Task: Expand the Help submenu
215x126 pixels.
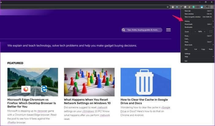Action: 198,57
